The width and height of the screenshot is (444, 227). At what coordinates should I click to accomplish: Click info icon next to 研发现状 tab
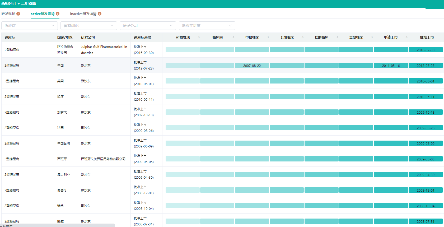pos(18,14)
